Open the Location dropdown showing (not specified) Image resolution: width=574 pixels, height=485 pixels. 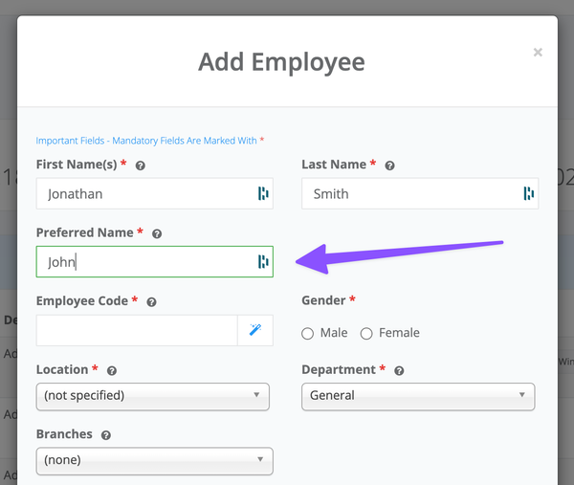click(153, 395)
